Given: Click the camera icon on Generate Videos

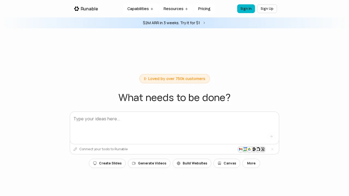Looking at the screenshot, I should click(134, 163).
